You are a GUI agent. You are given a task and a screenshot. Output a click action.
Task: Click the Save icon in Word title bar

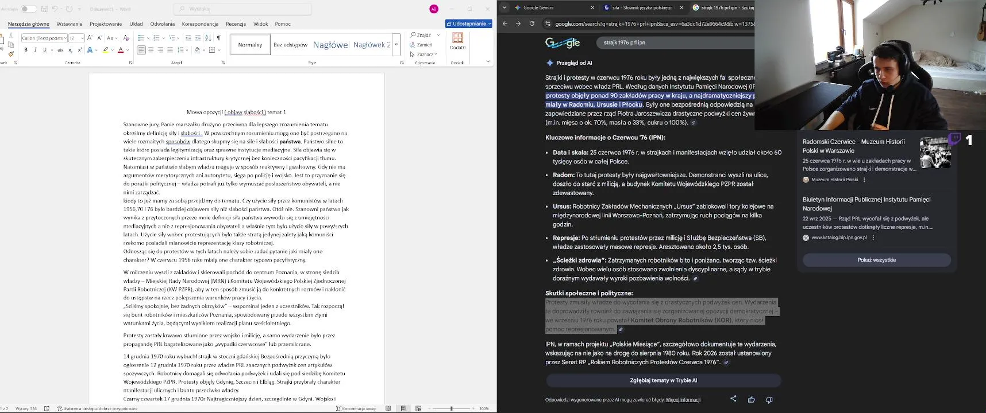(x=44, y=9)
